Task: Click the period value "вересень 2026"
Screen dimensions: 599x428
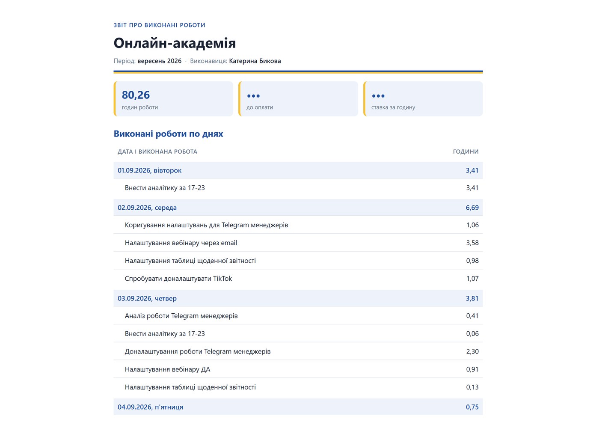Action: point(160,61)
